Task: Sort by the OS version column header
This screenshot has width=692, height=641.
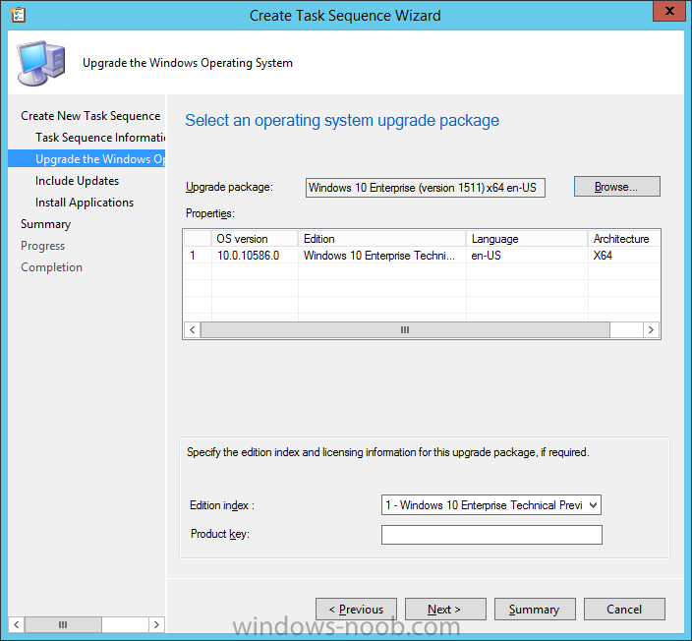Action: (x=255, y=238)
